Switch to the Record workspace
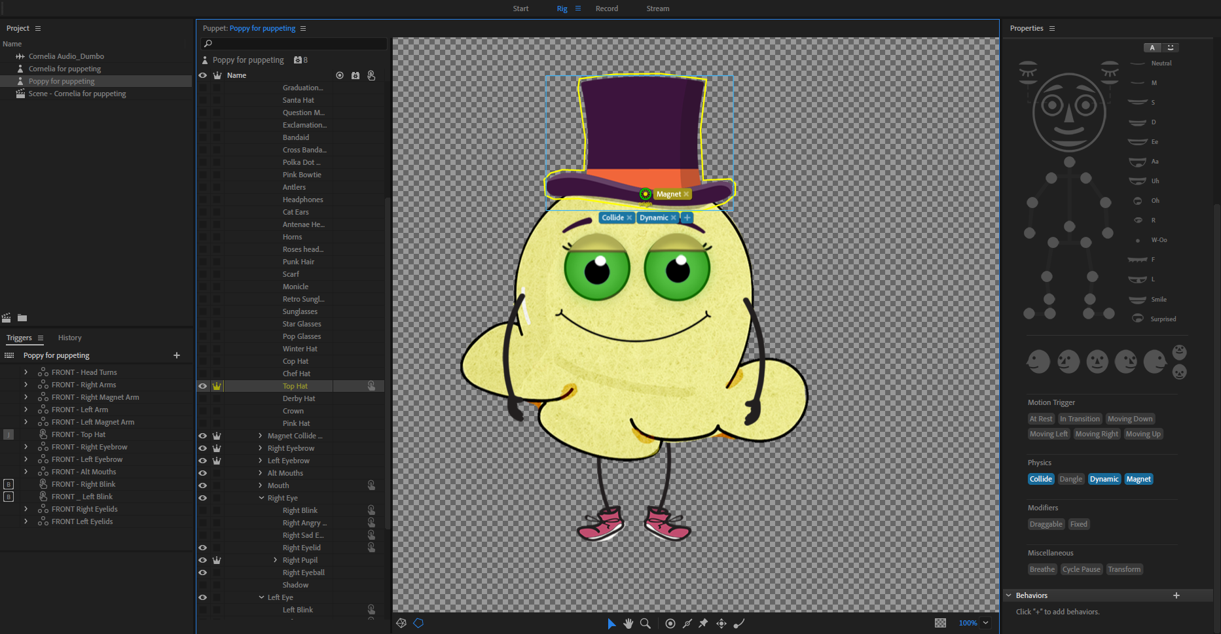The width and height of the screenshot is (1221, 634). pos(607,9)
